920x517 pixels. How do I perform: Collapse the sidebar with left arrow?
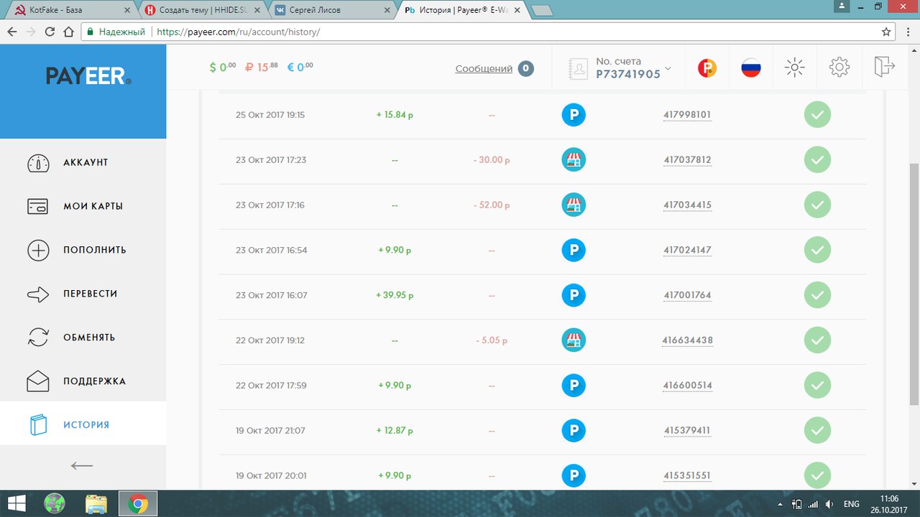(x=82, y=465)
